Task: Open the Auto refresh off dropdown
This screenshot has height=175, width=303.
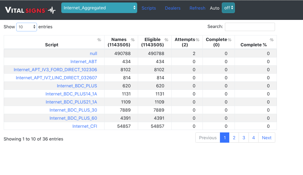Action: pos(228,8)
